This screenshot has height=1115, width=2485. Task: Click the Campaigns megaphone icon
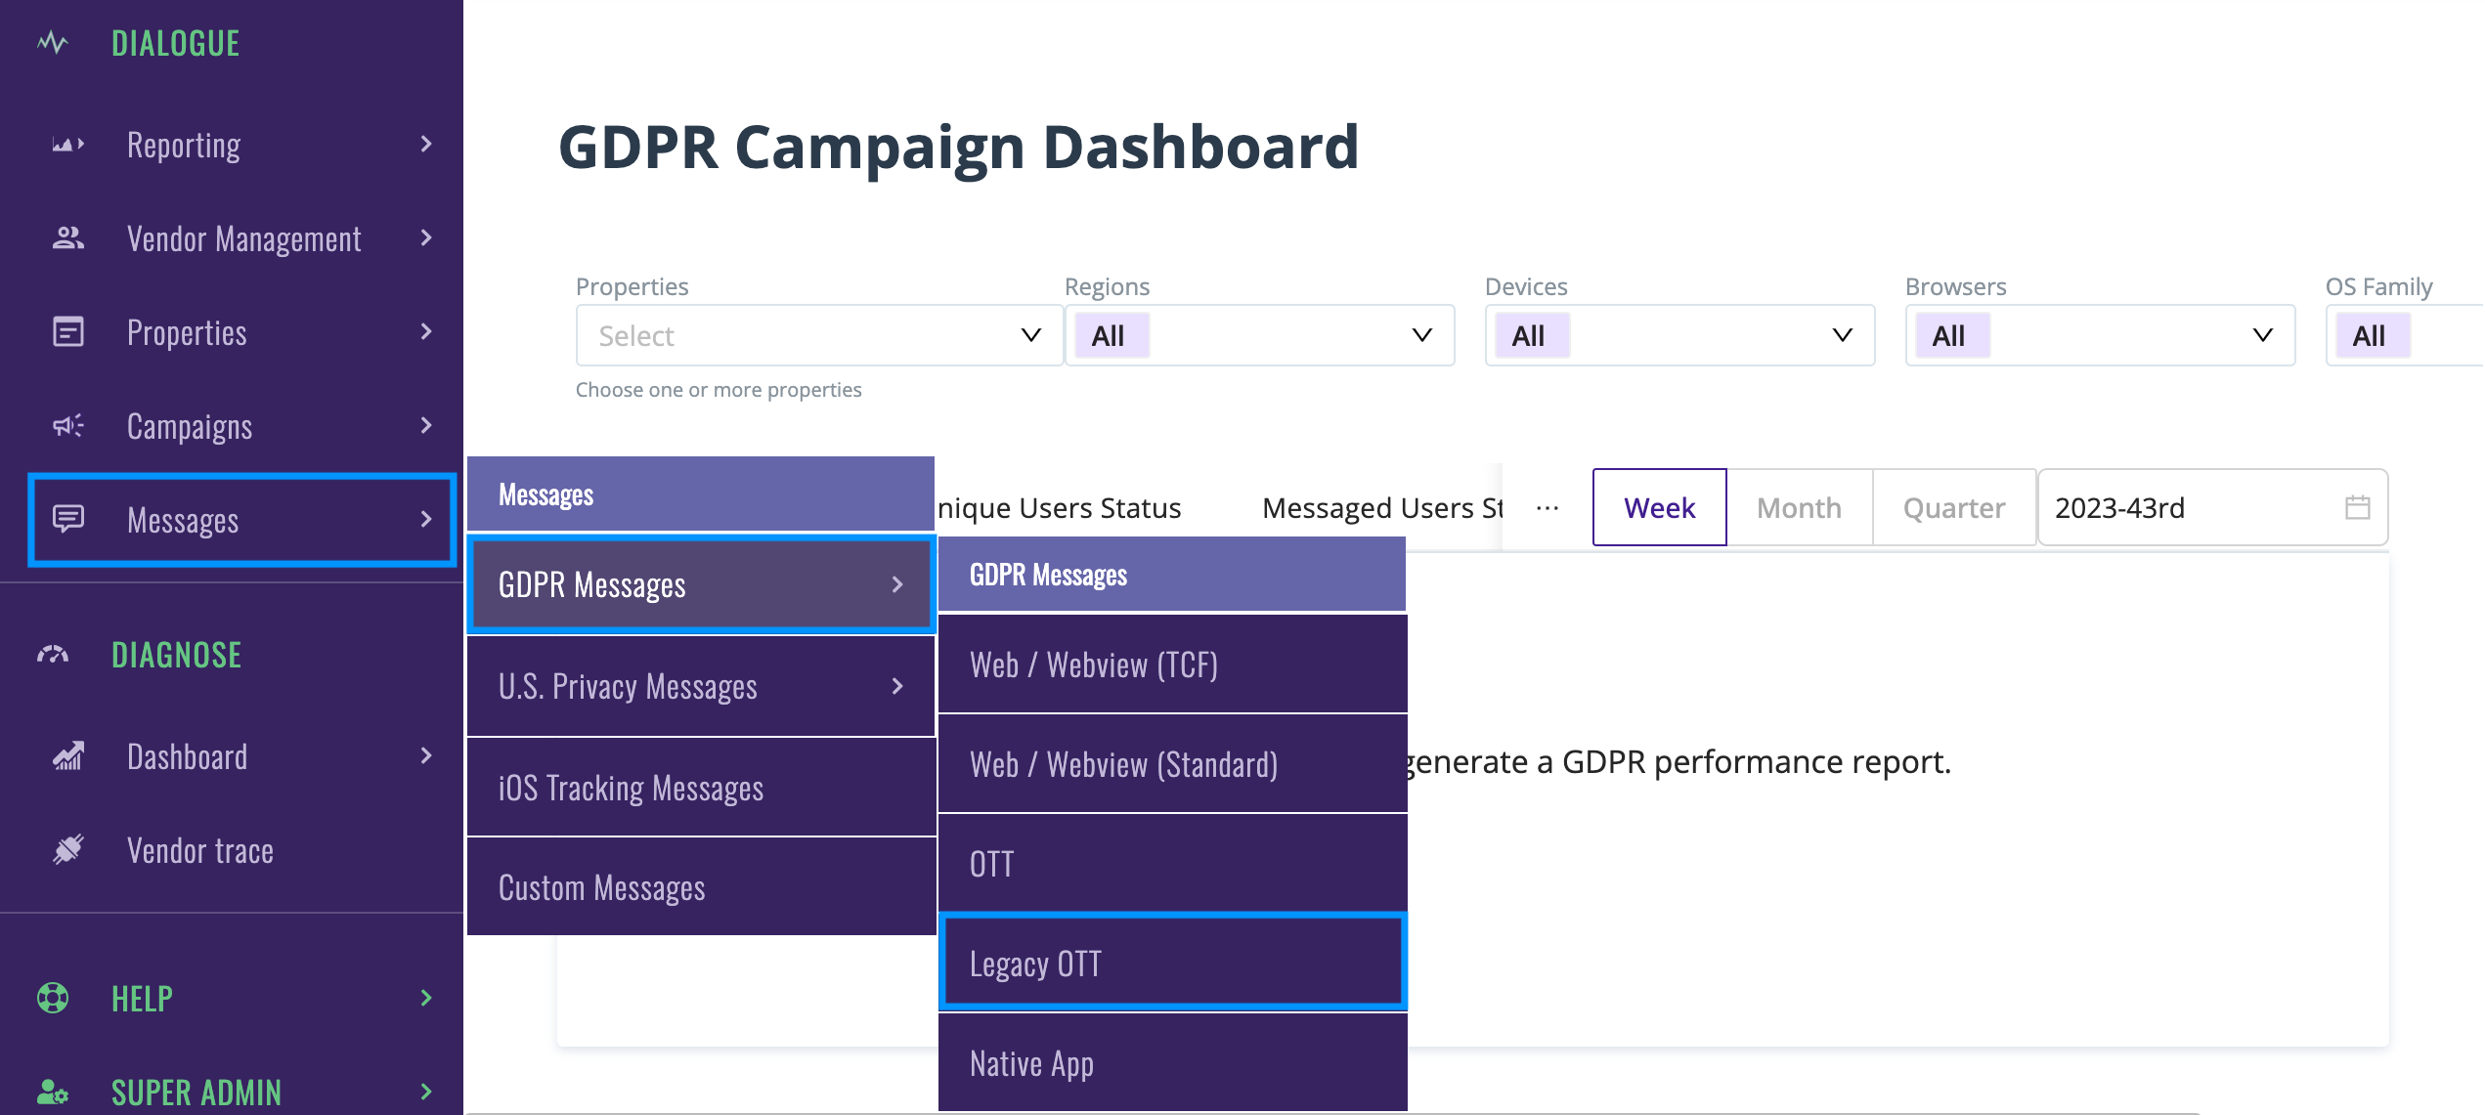(x=67, y=426)
